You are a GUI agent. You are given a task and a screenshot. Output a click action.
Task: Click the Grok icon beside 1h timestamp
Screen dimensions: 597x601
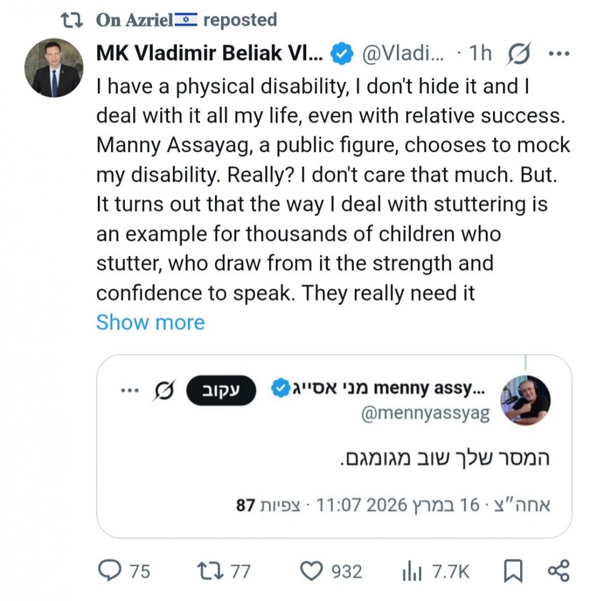click(x=518, y=55)
